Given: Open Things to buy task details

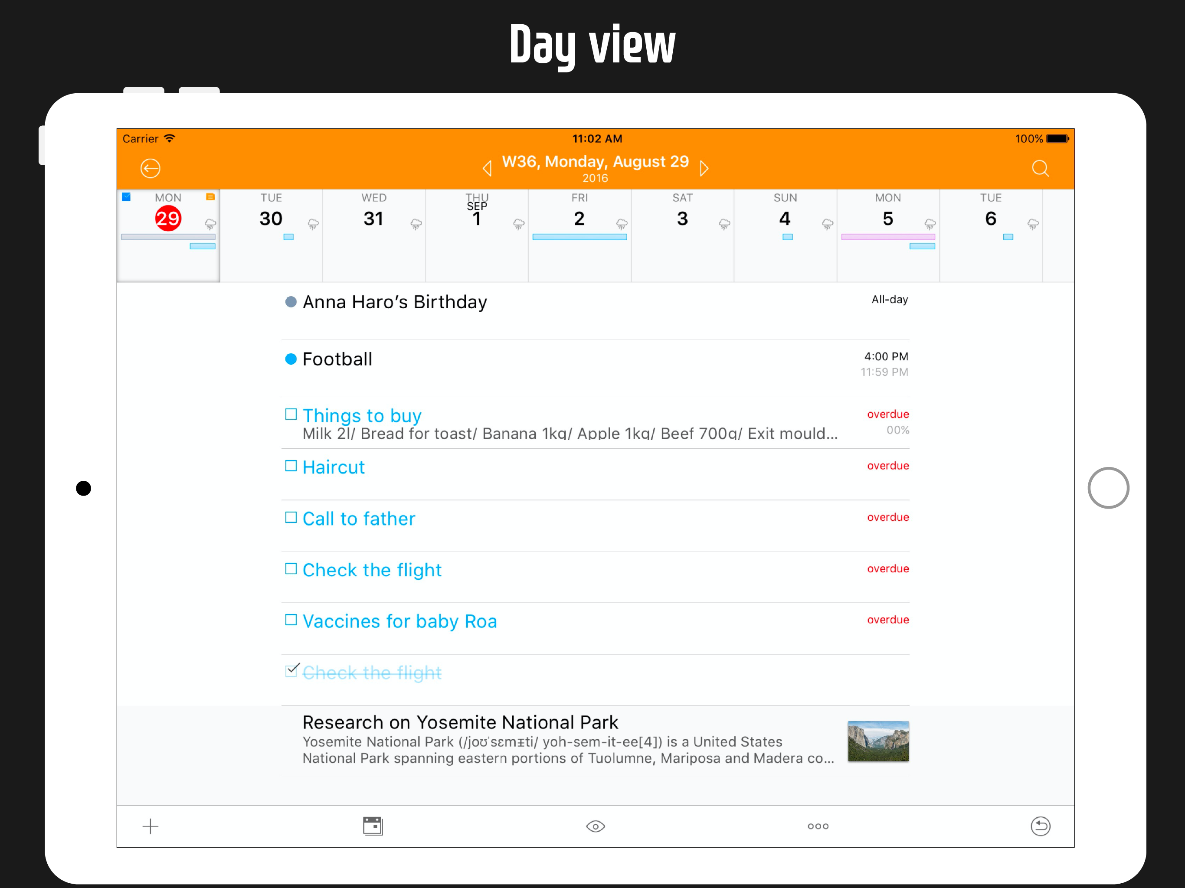Looking at the screenshot, I should [362, 416].
